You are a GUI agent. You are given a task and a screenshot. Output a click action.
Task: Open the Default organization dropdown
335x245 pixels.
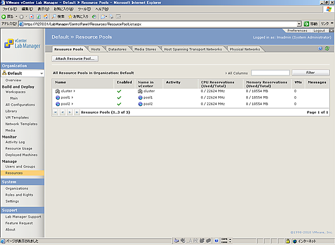pos(41,73)
